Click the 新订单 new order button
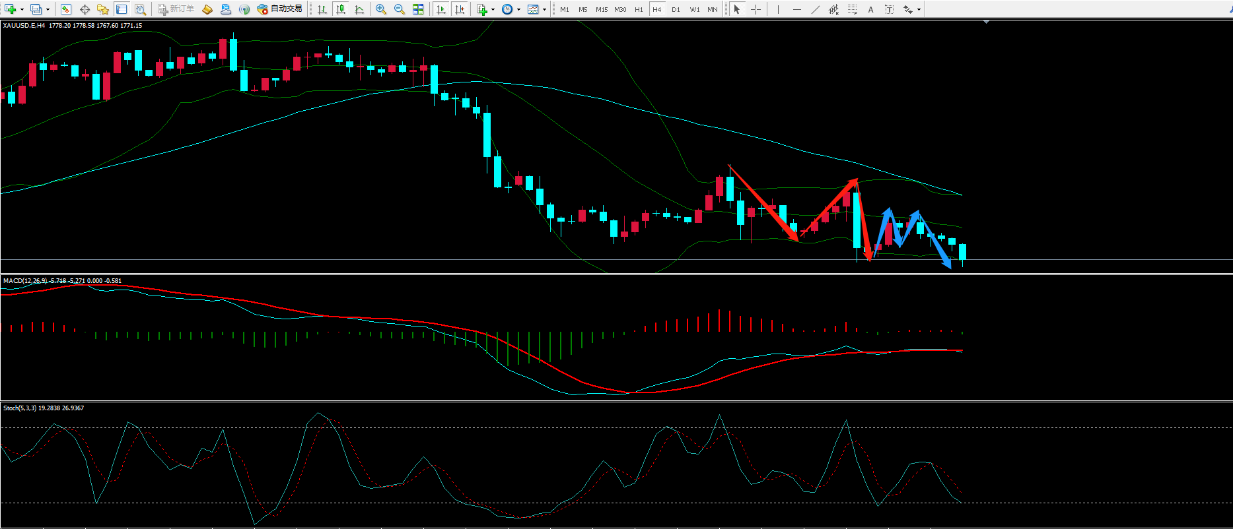This screenshot has height=529, width=1233. (x=176, y=9)
